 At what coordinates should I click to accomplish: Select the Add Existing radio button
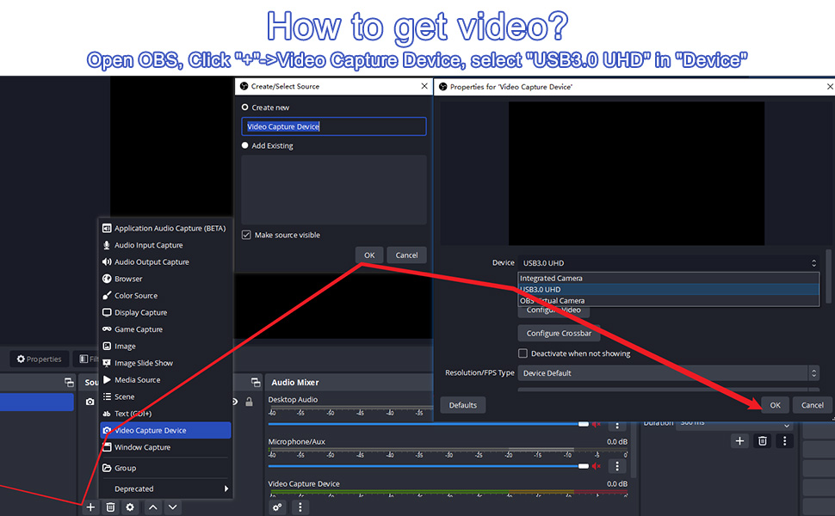click(244, 144)
